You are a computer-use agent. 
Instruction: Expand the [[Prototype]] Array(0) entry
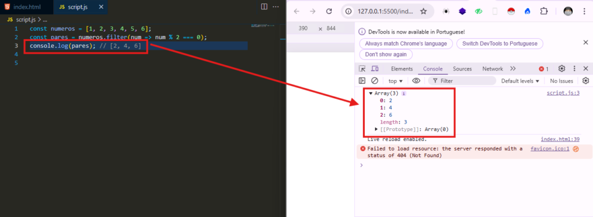[x=376, y=129]
